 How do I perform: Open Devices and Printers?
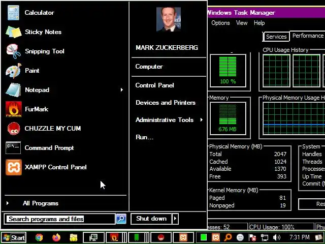click(166, 103)
